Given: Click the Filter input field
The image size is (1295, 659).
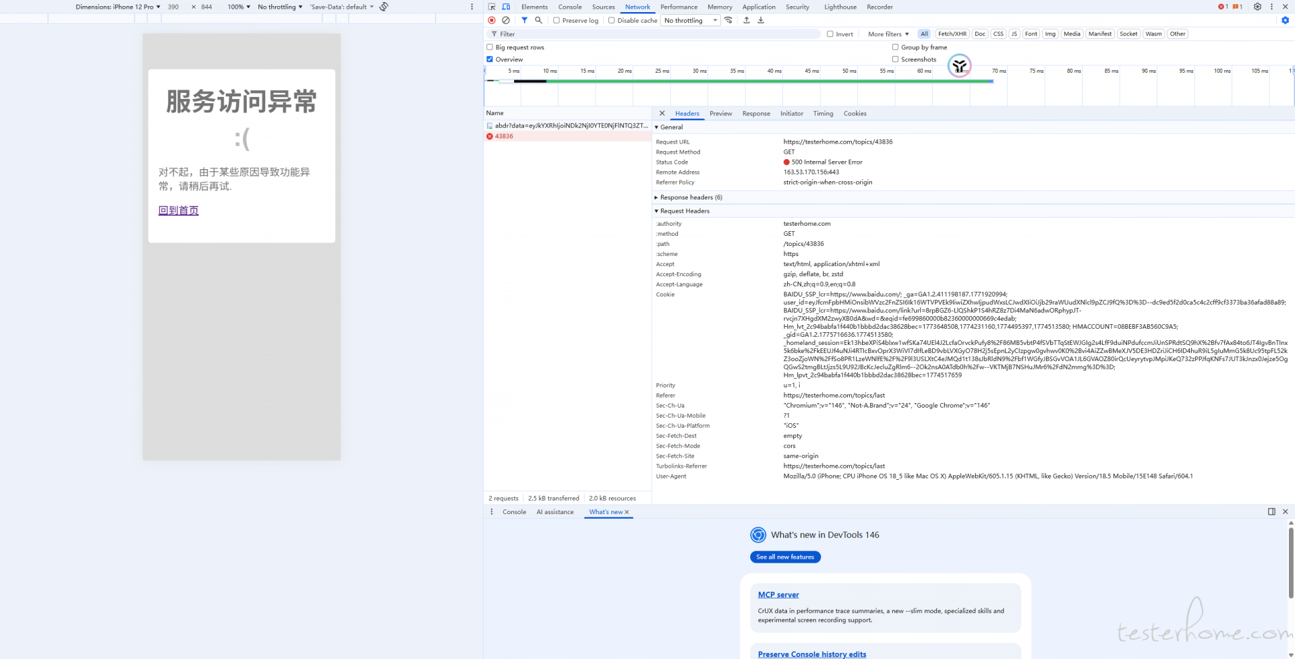Looking at the screenshot, I should click(x=654, y=34).
